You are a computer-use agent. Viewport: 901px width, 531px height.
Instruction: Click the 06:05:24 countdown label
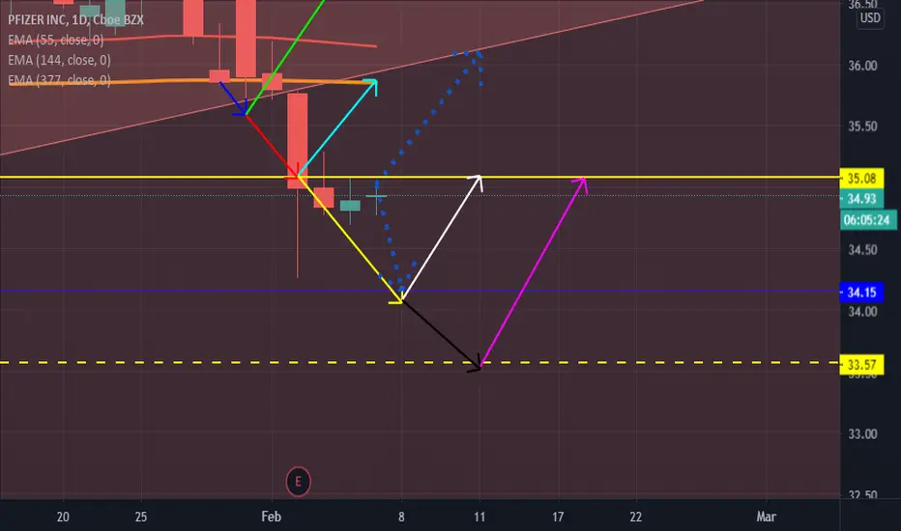point(868,220)
